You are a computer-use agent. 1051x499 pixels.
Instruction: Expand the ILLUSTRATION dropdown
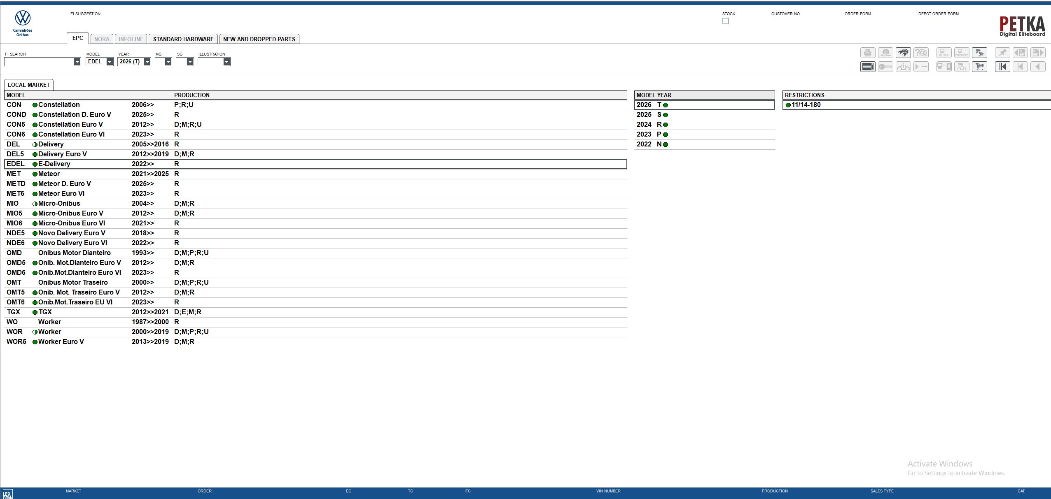(227, 62)
